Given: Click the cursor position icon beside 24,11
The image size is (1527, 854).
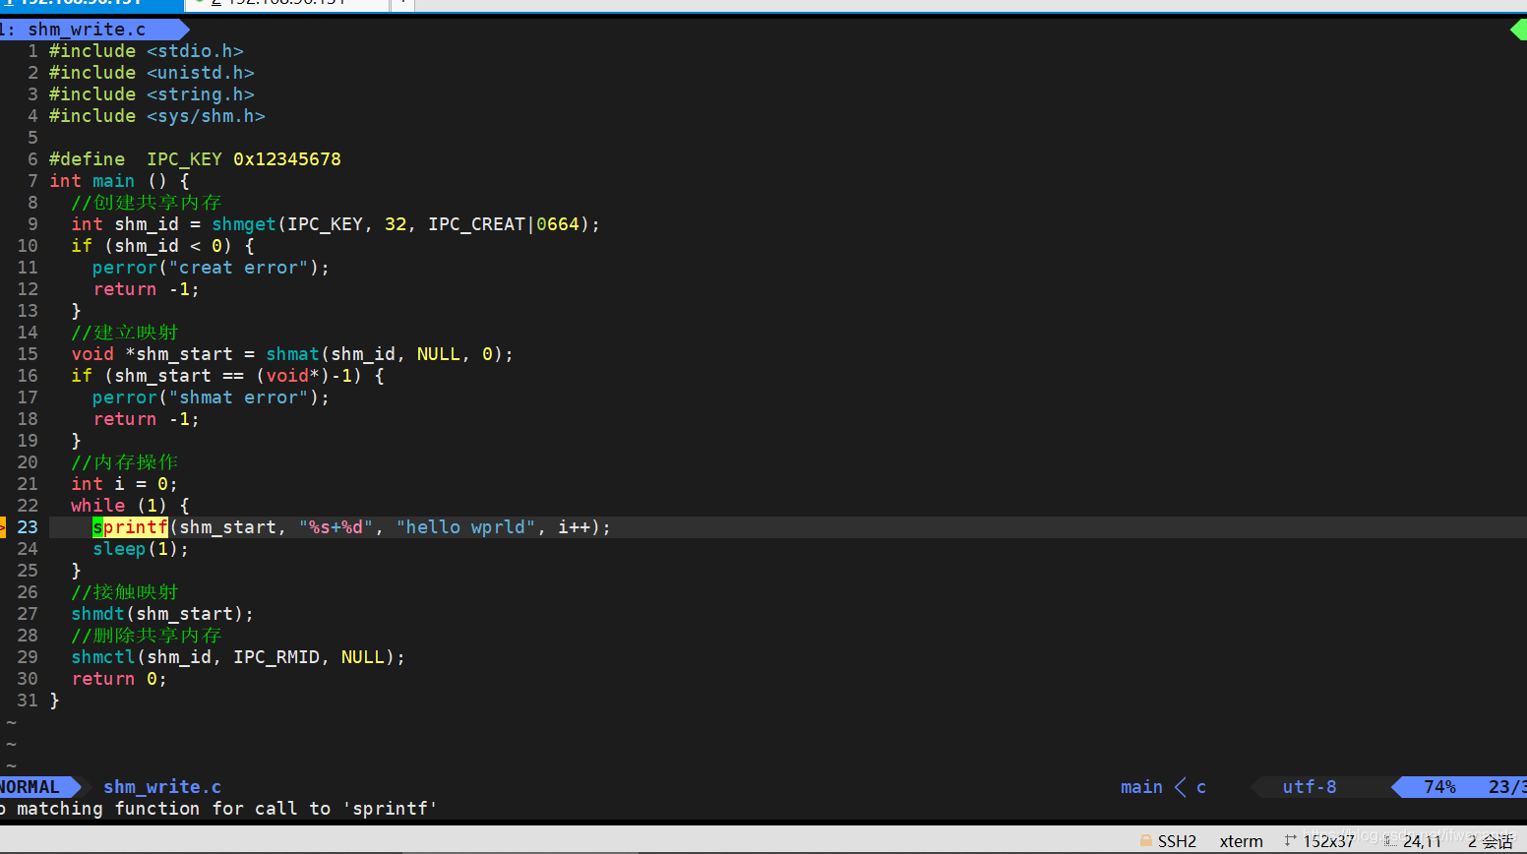Looking at the screenshot, I should click(1390, 841).
